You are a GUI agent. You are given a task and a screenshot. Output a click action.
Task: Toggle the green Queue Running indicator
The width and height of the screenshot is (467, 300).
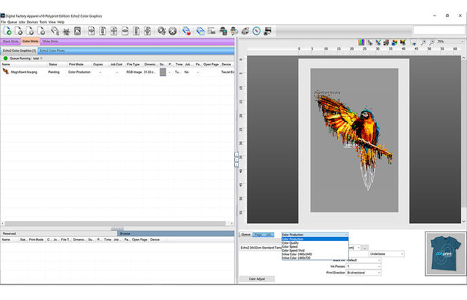(x=5, y=58)
